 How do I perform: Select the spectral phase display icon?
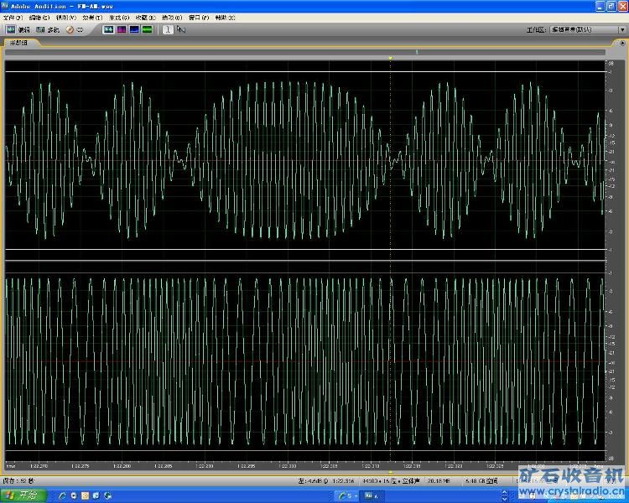(x=148, y=29)
